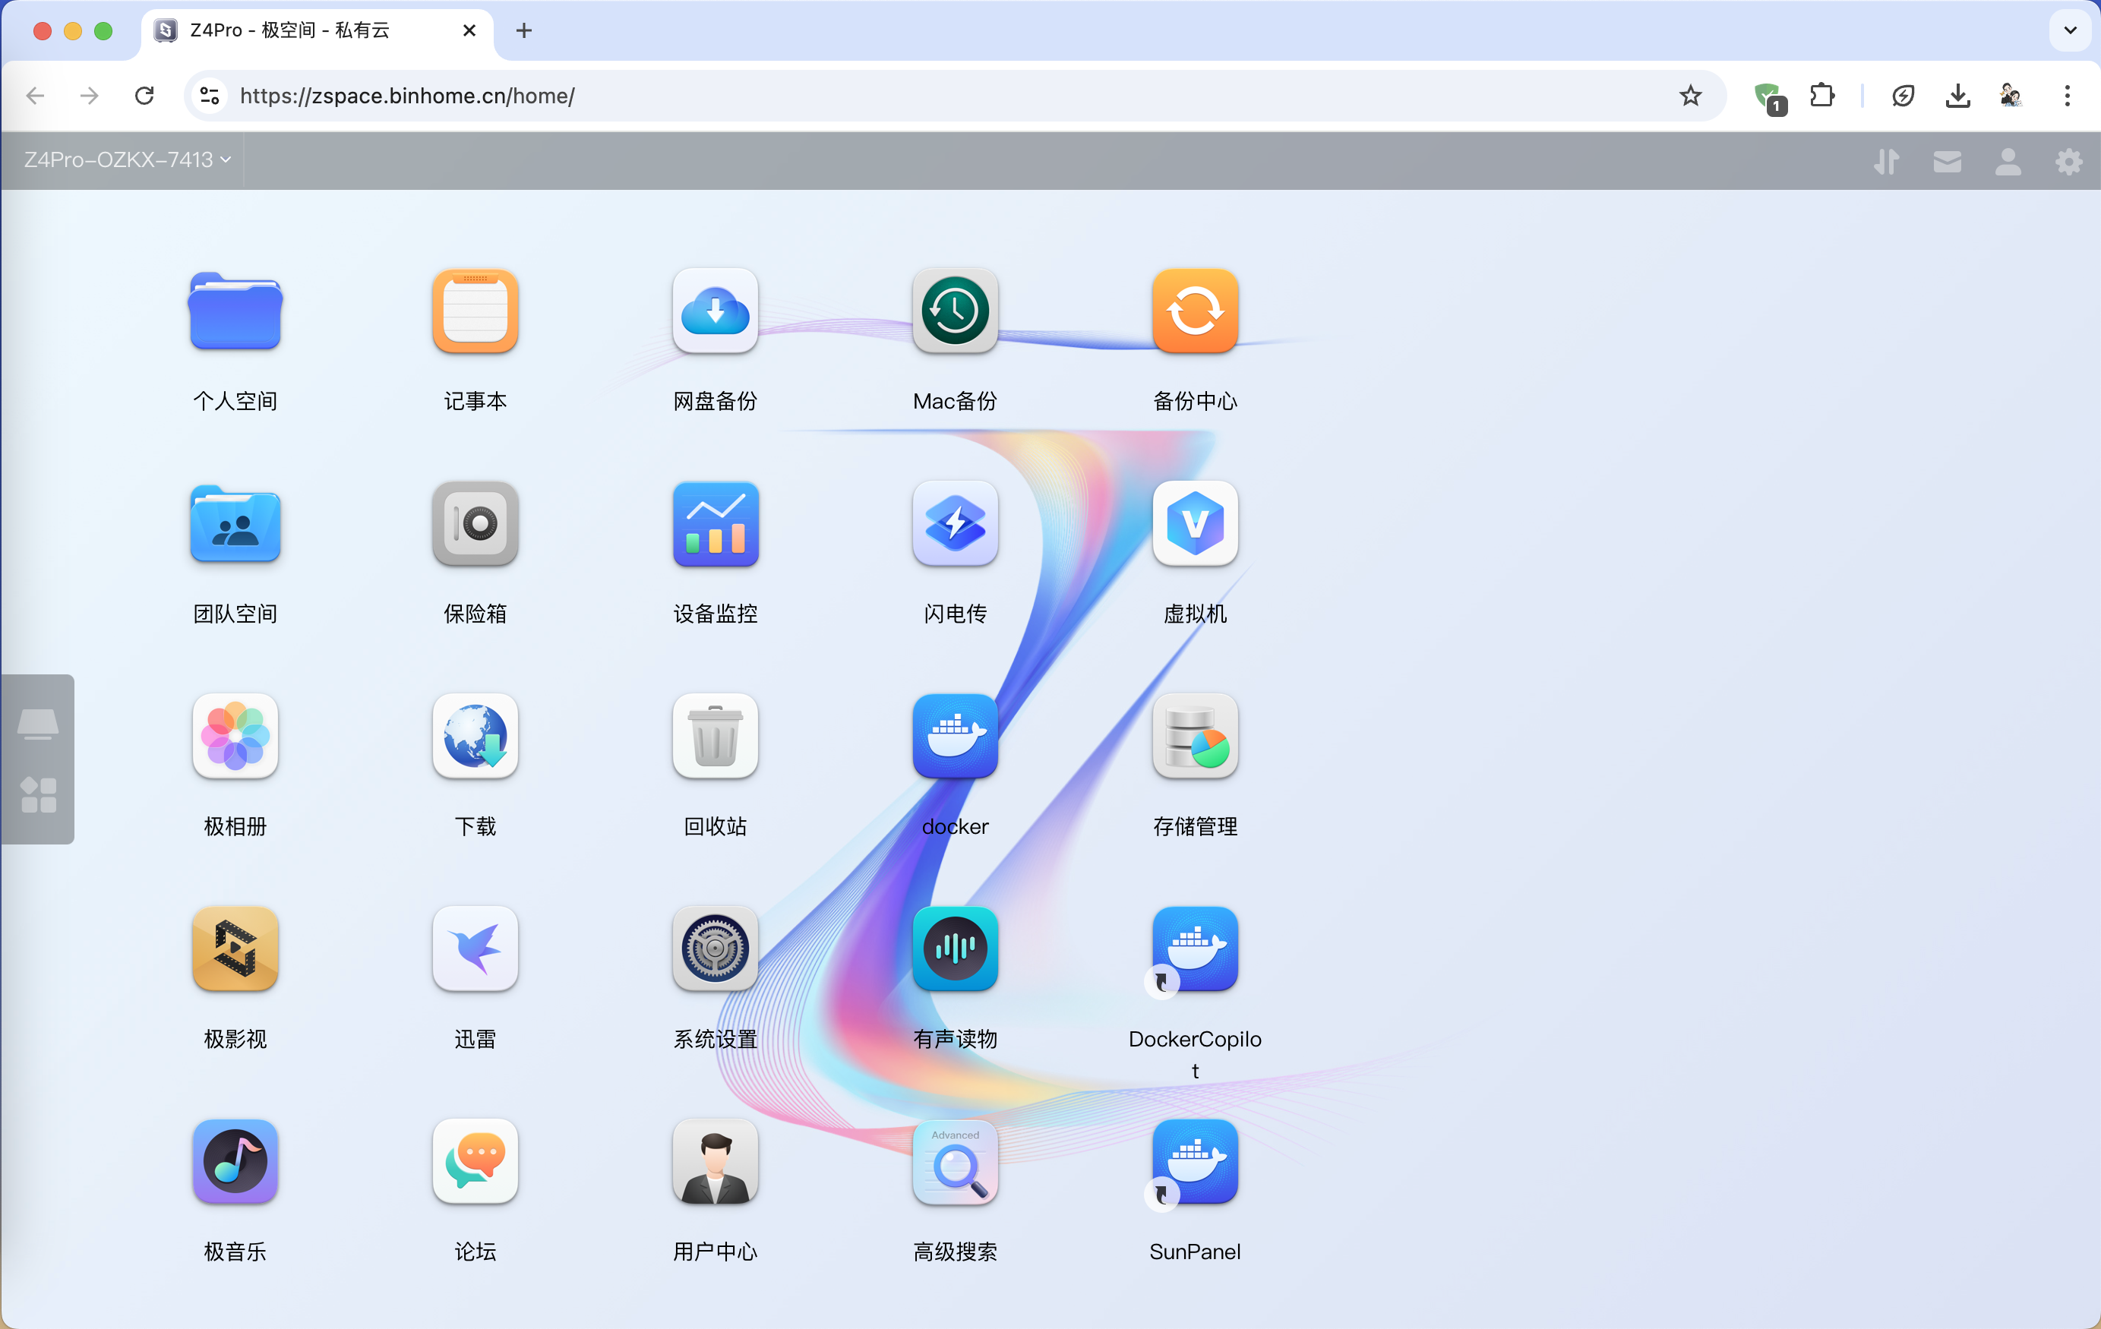Open the DockerCopilot shortcut
The width and height of the screenshot is (2101, 1329).
[x=1195, y=949]
